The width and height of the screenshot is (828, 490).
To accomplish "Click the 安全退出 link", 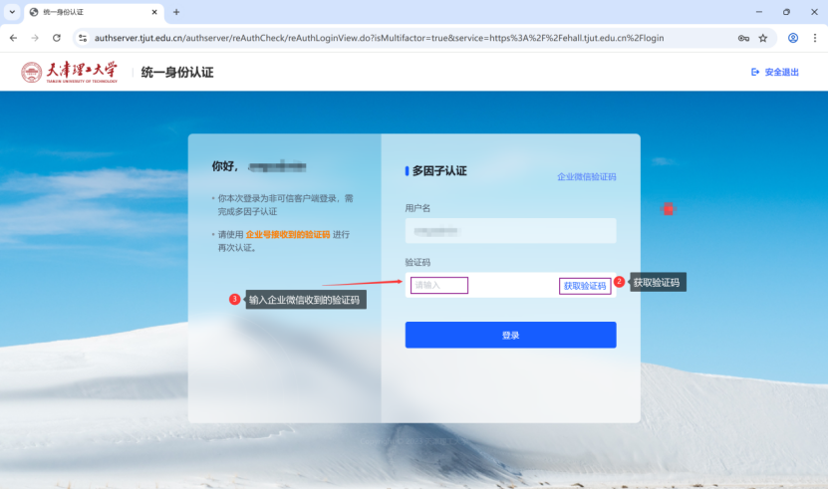I will [x=774, y=72].
